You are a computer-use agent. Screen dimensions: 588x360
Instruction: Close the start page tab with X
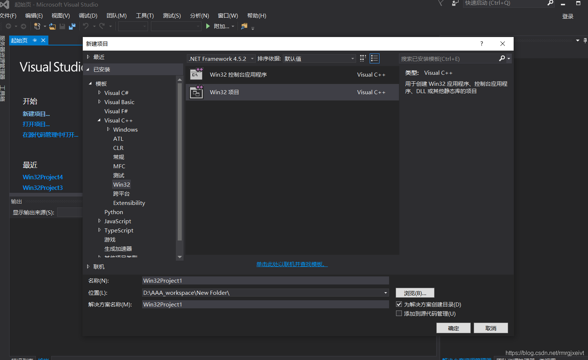pos(43,40)
